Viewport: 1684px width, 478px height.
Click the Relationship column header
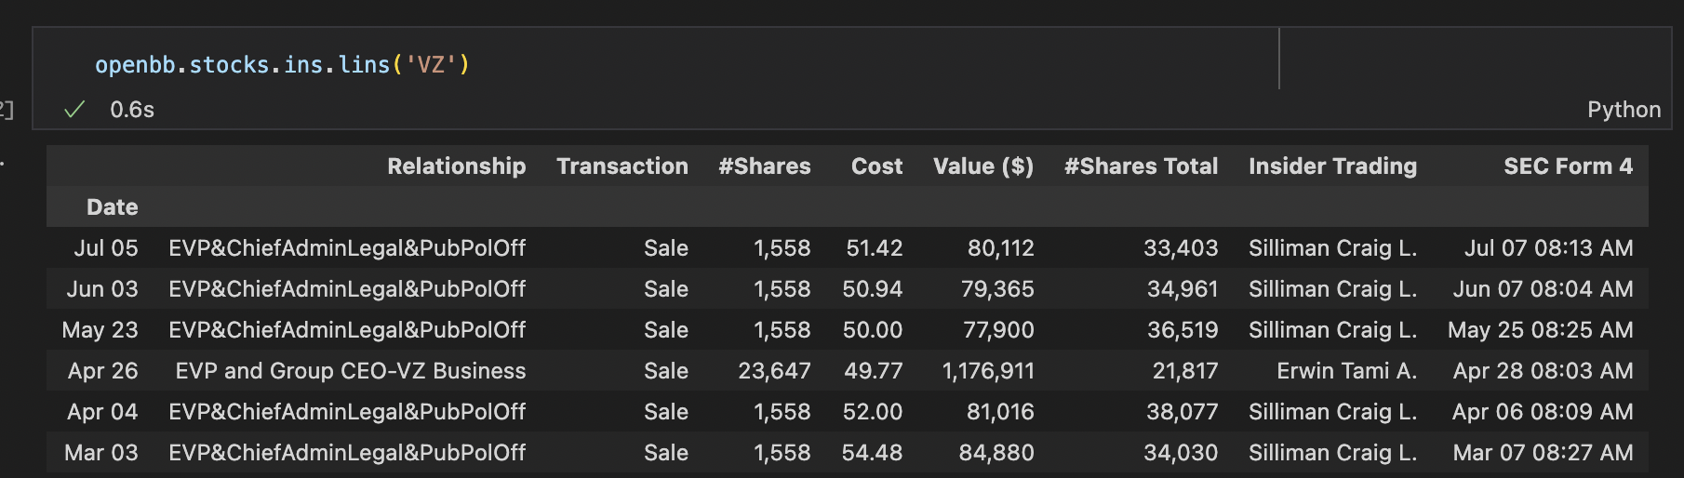456,166
